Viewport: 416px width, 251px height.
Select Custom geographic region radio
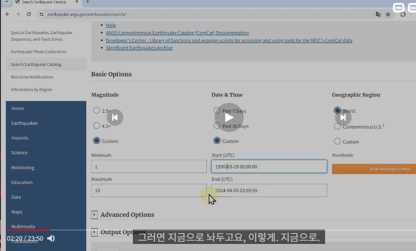point(337,141)
